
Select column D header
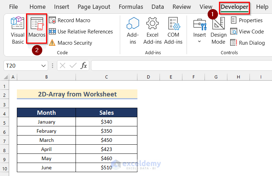pyautogui.click(x=149, y=77)
